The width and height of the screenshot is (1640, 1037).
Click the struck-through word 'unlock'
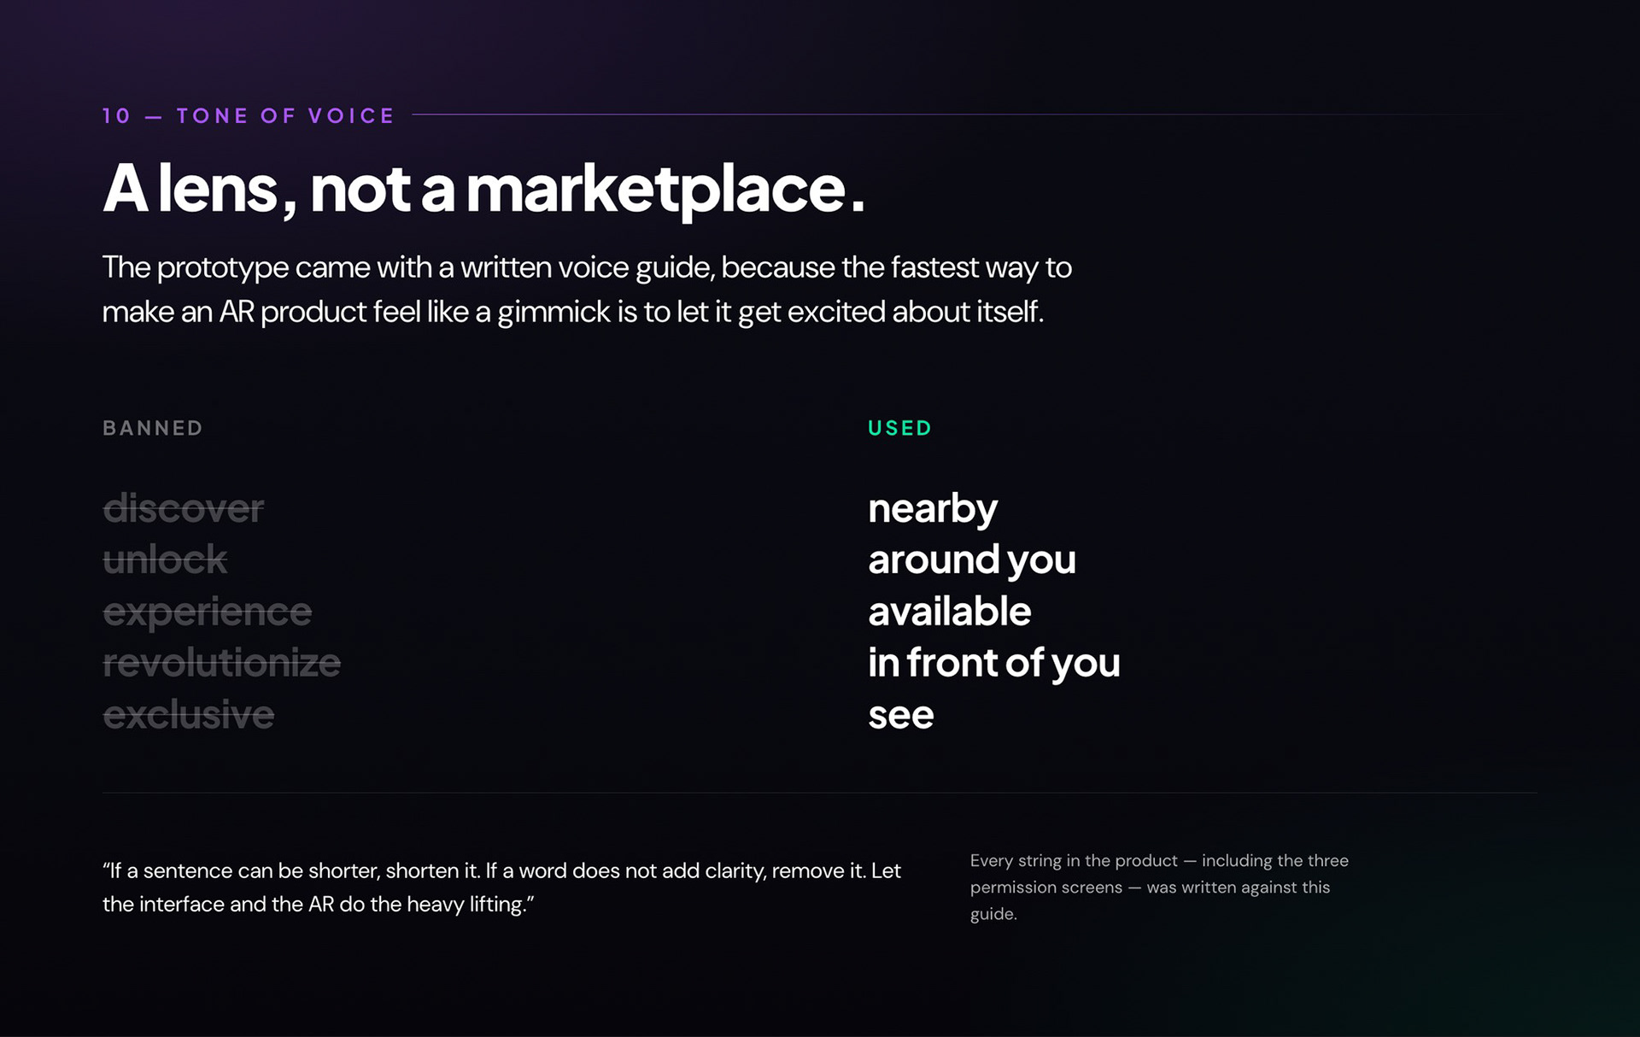pos(165,560)
